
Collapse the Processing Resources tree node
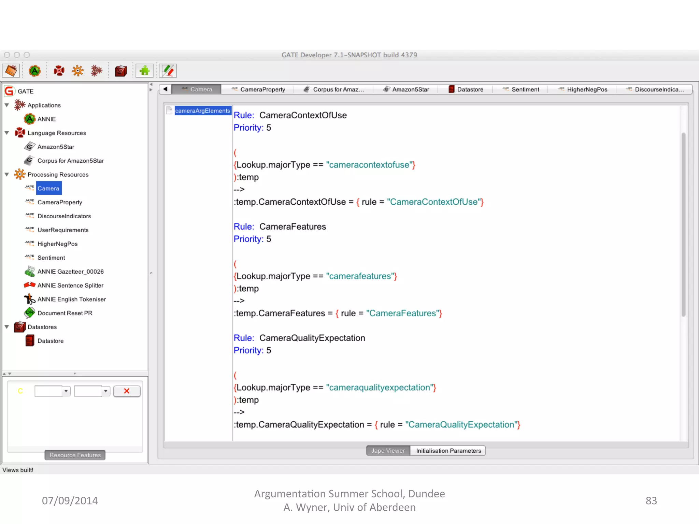pos(7,174)
